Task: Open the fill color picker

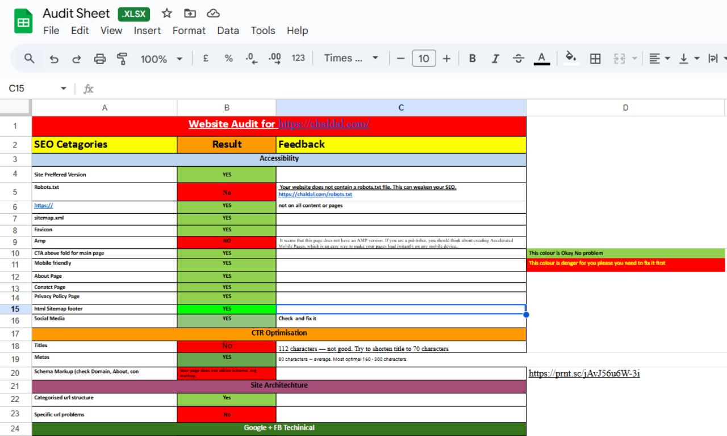Action: [571, 58]
